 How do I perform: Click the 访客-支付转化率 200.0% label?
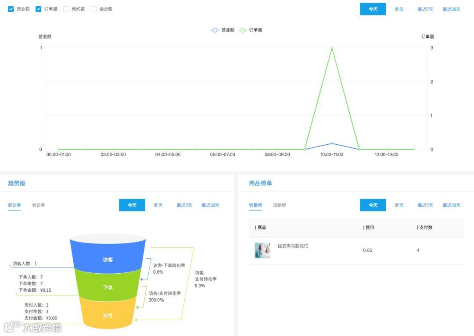coord(165,297)
